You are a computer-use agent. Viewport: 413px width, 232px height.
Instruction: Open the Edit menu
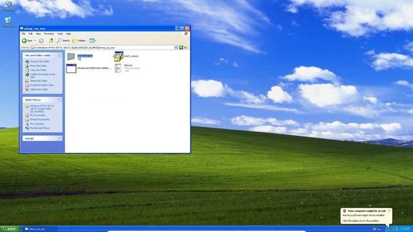click(30, 34)
